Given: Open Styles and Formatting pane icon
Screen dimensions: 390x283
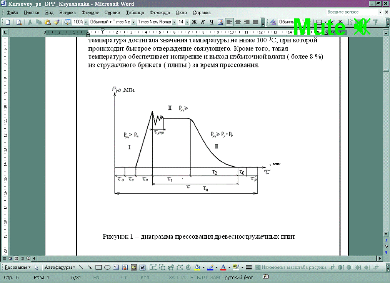Looking at the screenshot, I should tap(273, 22).
